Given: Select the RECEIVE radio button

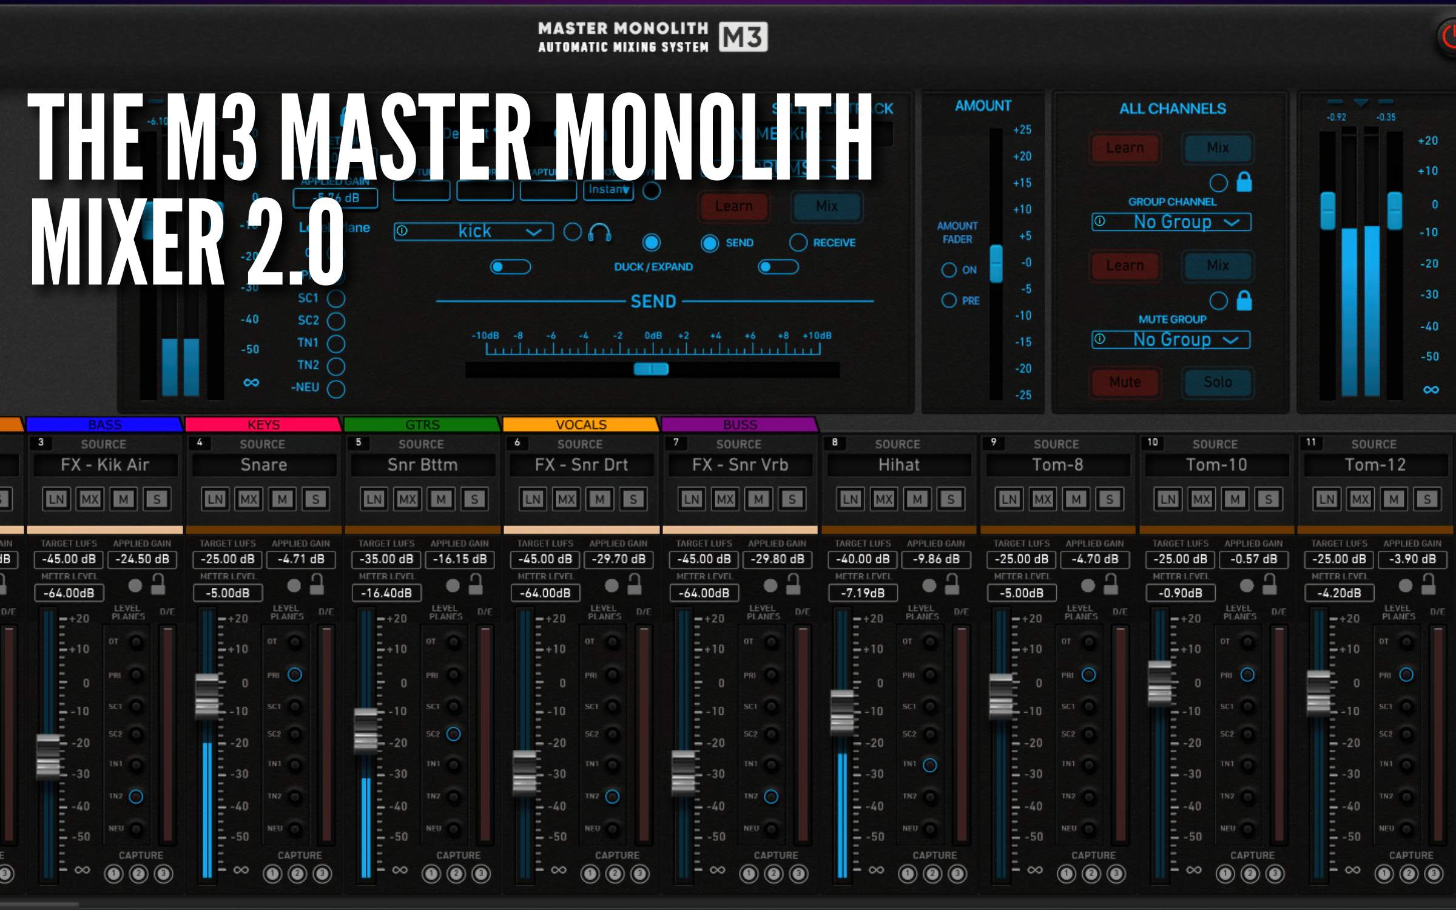Looking at the screenshot, I should [798, 243].
